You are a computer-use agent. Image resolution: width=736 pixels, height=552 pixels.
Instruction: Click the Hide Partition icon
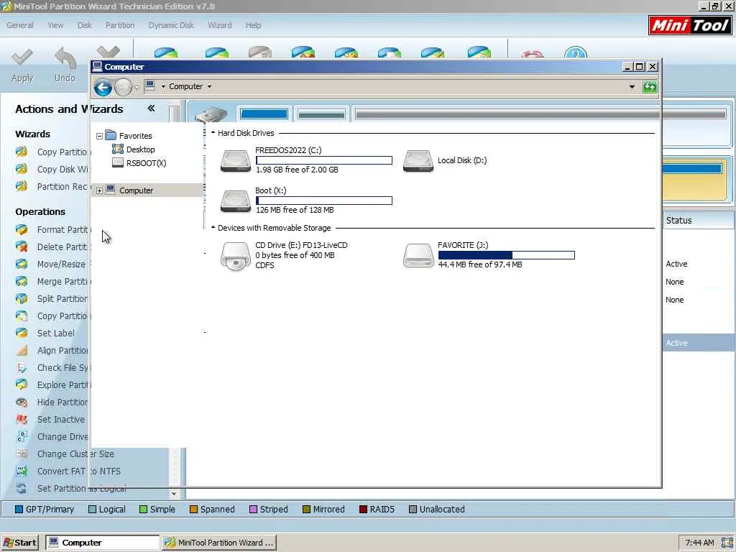pos(22,402)
